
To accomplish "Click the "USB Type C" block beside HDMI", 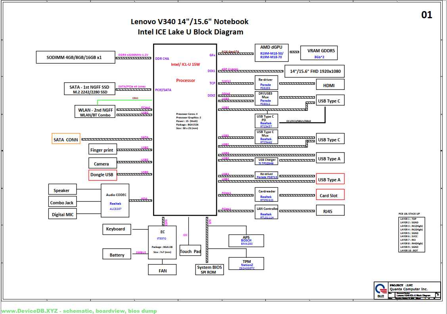I will click(x=330, y=100).
